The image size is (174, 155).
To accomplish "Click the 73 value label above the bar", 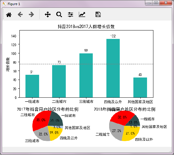I will click(x=59, y=62).
